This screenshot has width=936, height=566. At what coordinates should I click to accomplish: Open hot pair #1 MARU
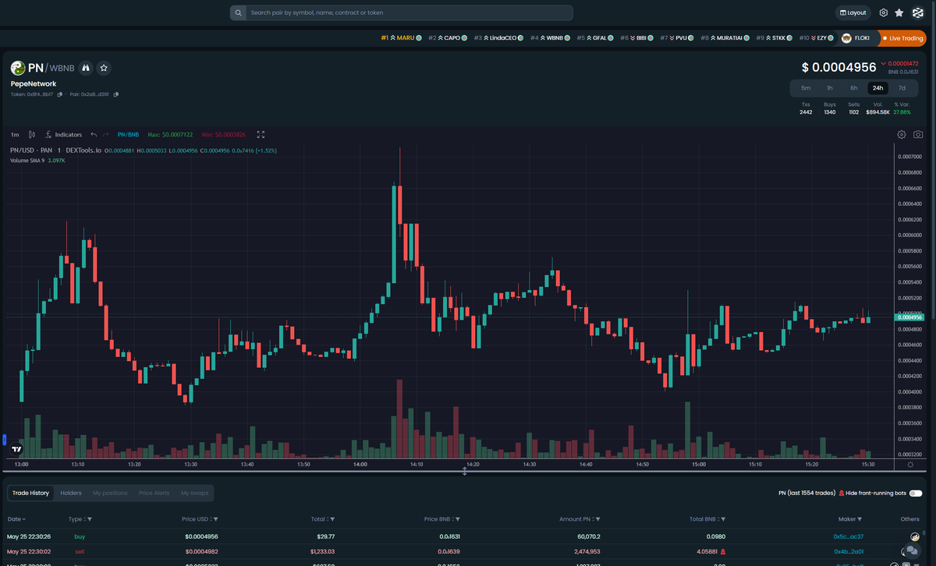401,37
